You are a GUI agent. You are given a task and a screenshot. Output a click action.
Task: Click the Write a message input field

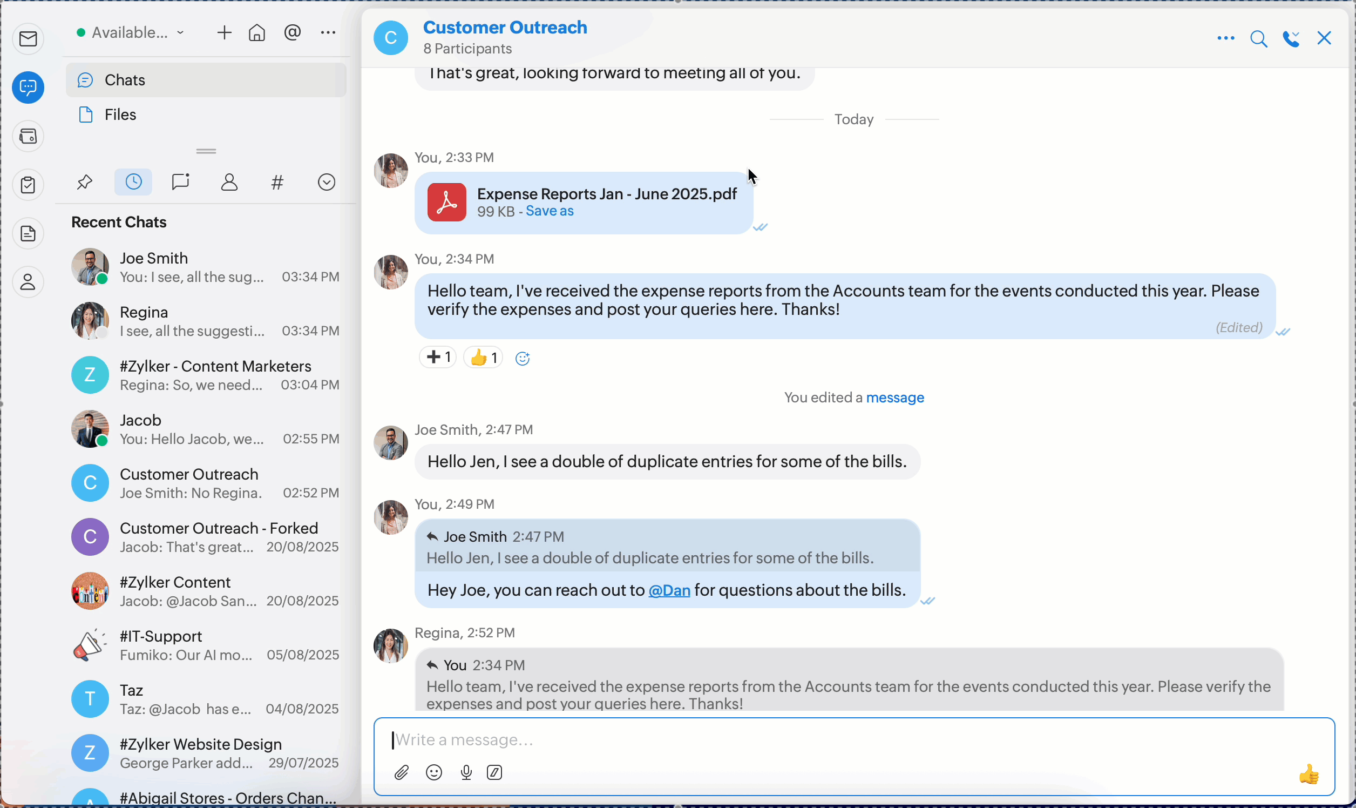[816, 740]
